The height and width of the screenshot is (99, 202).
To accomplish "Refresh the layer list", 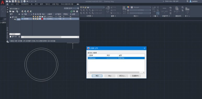I will point(72,11).
